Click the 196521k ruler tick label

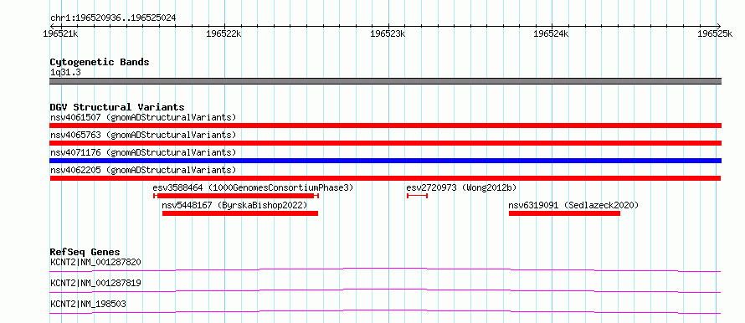point(61,34)
